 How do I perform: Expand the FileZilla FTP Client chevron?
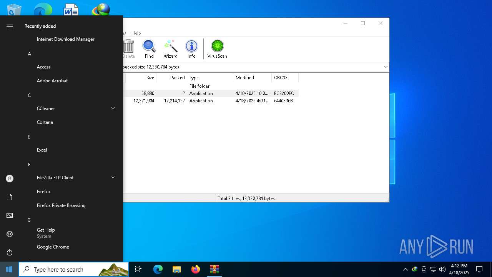tap(113, 178)
